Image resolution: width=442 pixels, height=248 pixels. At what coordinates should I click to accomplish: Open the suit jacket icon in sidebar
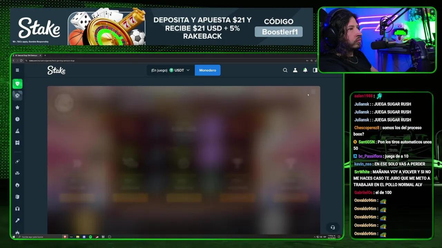(x=17, y=209)
